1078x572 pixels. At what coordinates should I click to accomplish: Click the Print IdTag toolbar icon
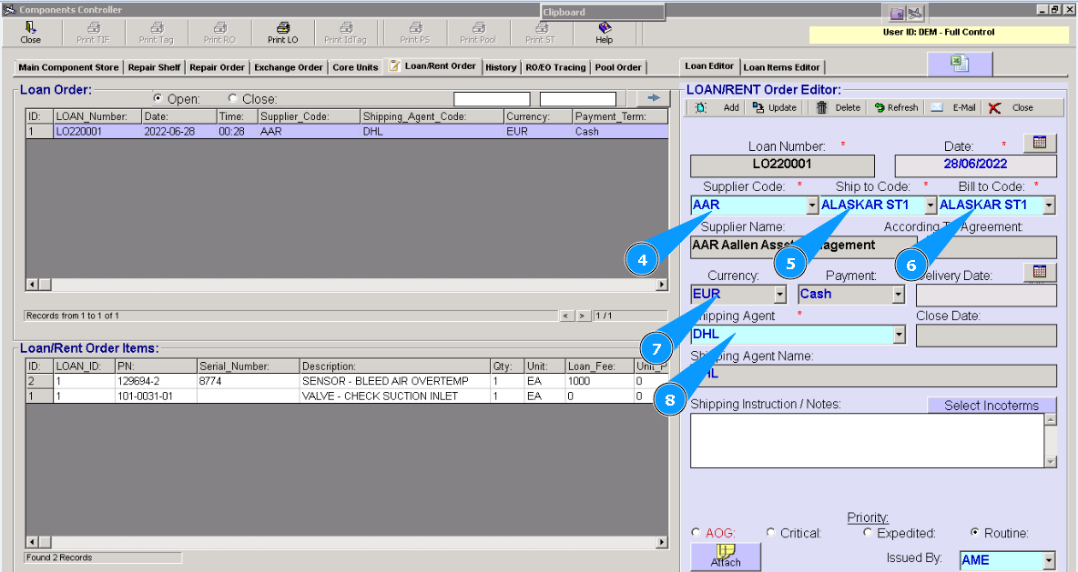[x=346, y=32]
